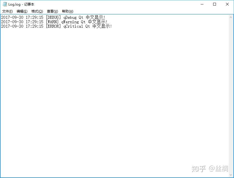Maximize the Notepad window
This screenshot has width=234, height=178.
pos(215,4)
